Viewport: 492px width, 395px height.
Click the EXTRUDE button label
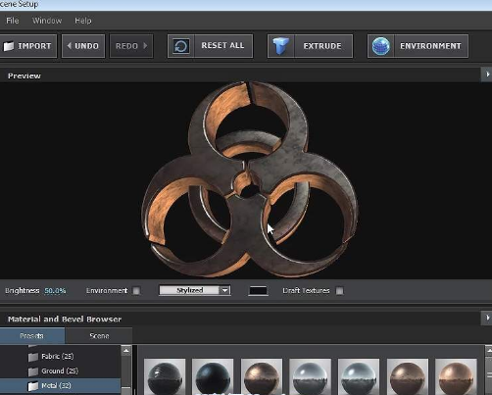322,46
